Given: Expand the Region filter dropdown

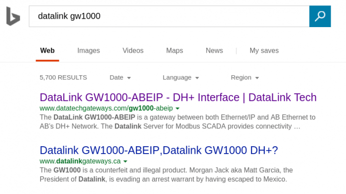Looking at the screenshot, I should [x=245, y=78].
